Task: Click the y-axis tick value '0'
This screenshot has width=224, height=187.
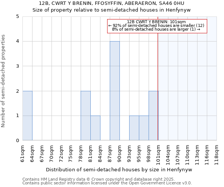Action: pos(18,141)
